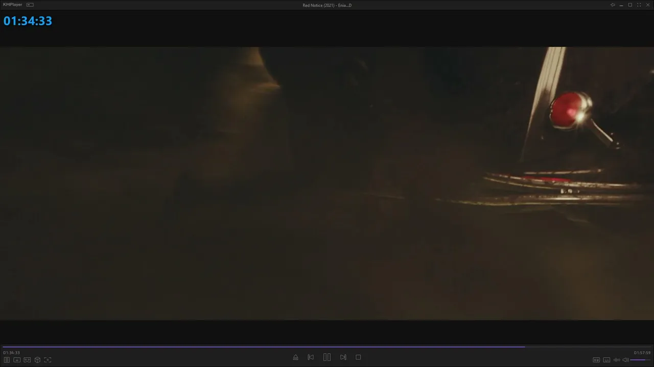Open the 3D cube settings icon
The height and width of the screenshot is (367, 654).
[x=37, y=360]
